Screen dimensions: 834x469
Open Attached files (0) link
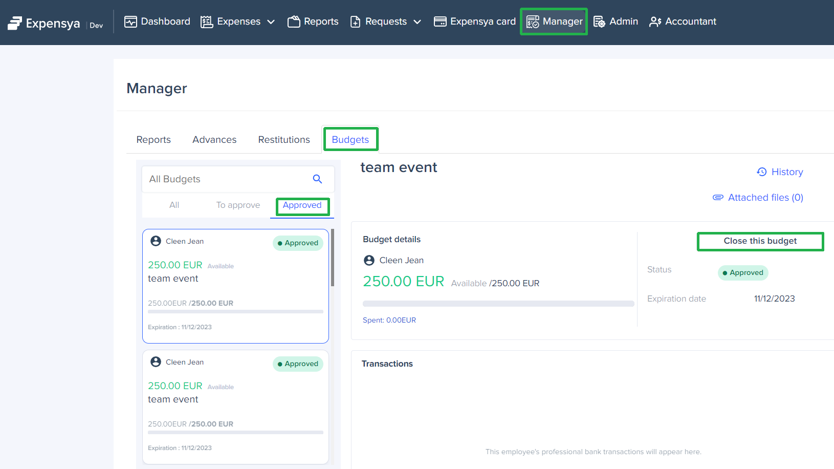coord(765,198)
